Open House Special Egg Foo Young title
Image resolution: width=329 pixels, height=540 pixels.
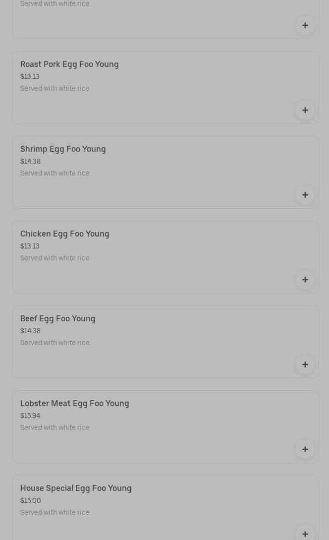pos(76,488)
